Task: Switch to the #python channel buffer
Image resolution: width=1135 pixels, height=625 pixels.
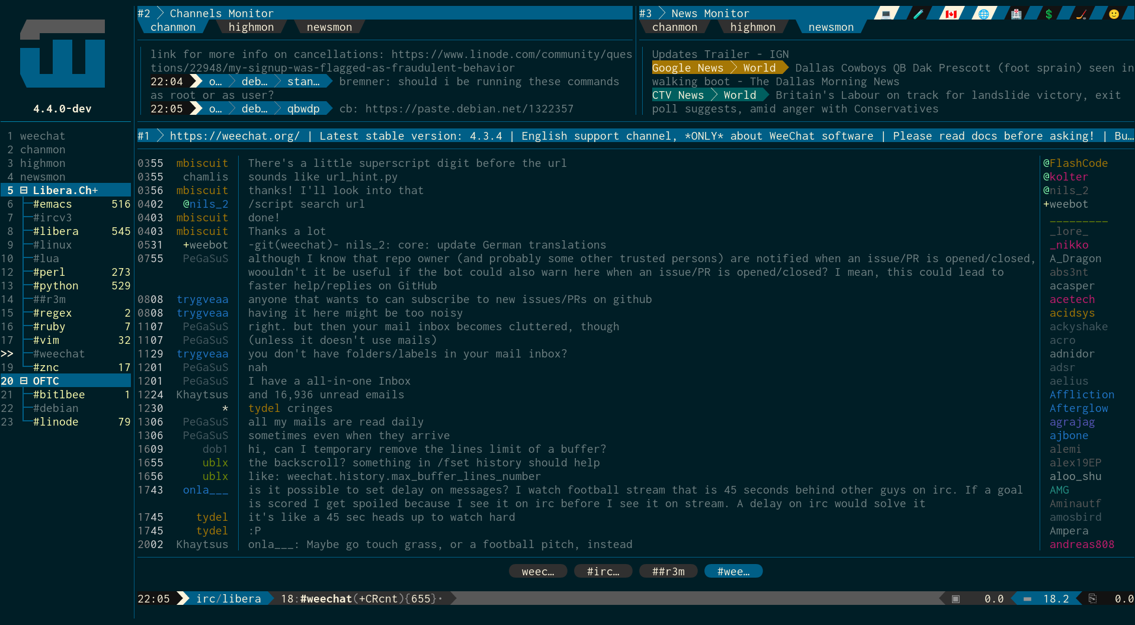Action: 56,286
